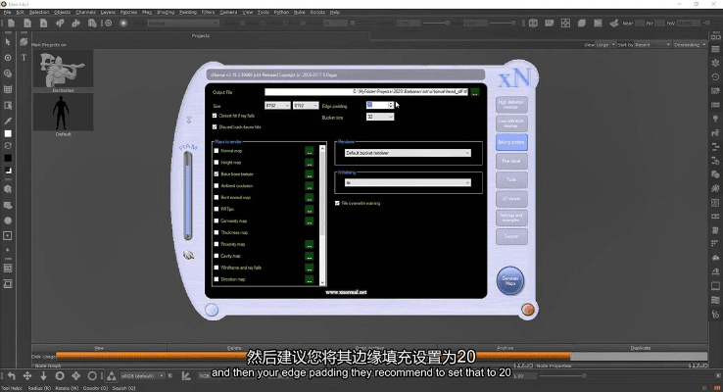
Task: Click the Maps to render list scrollbar
Action: (322, 215)
